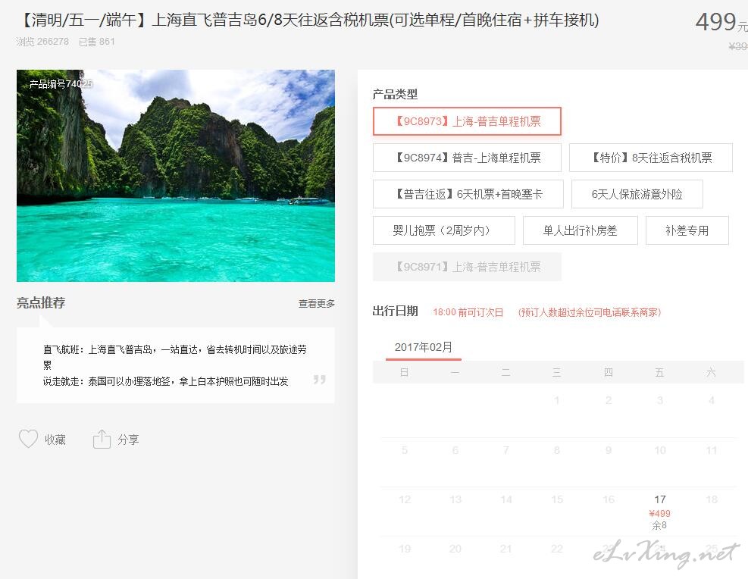
Task: Click 余8 remaining seats text
Action: tap(659, 525)
